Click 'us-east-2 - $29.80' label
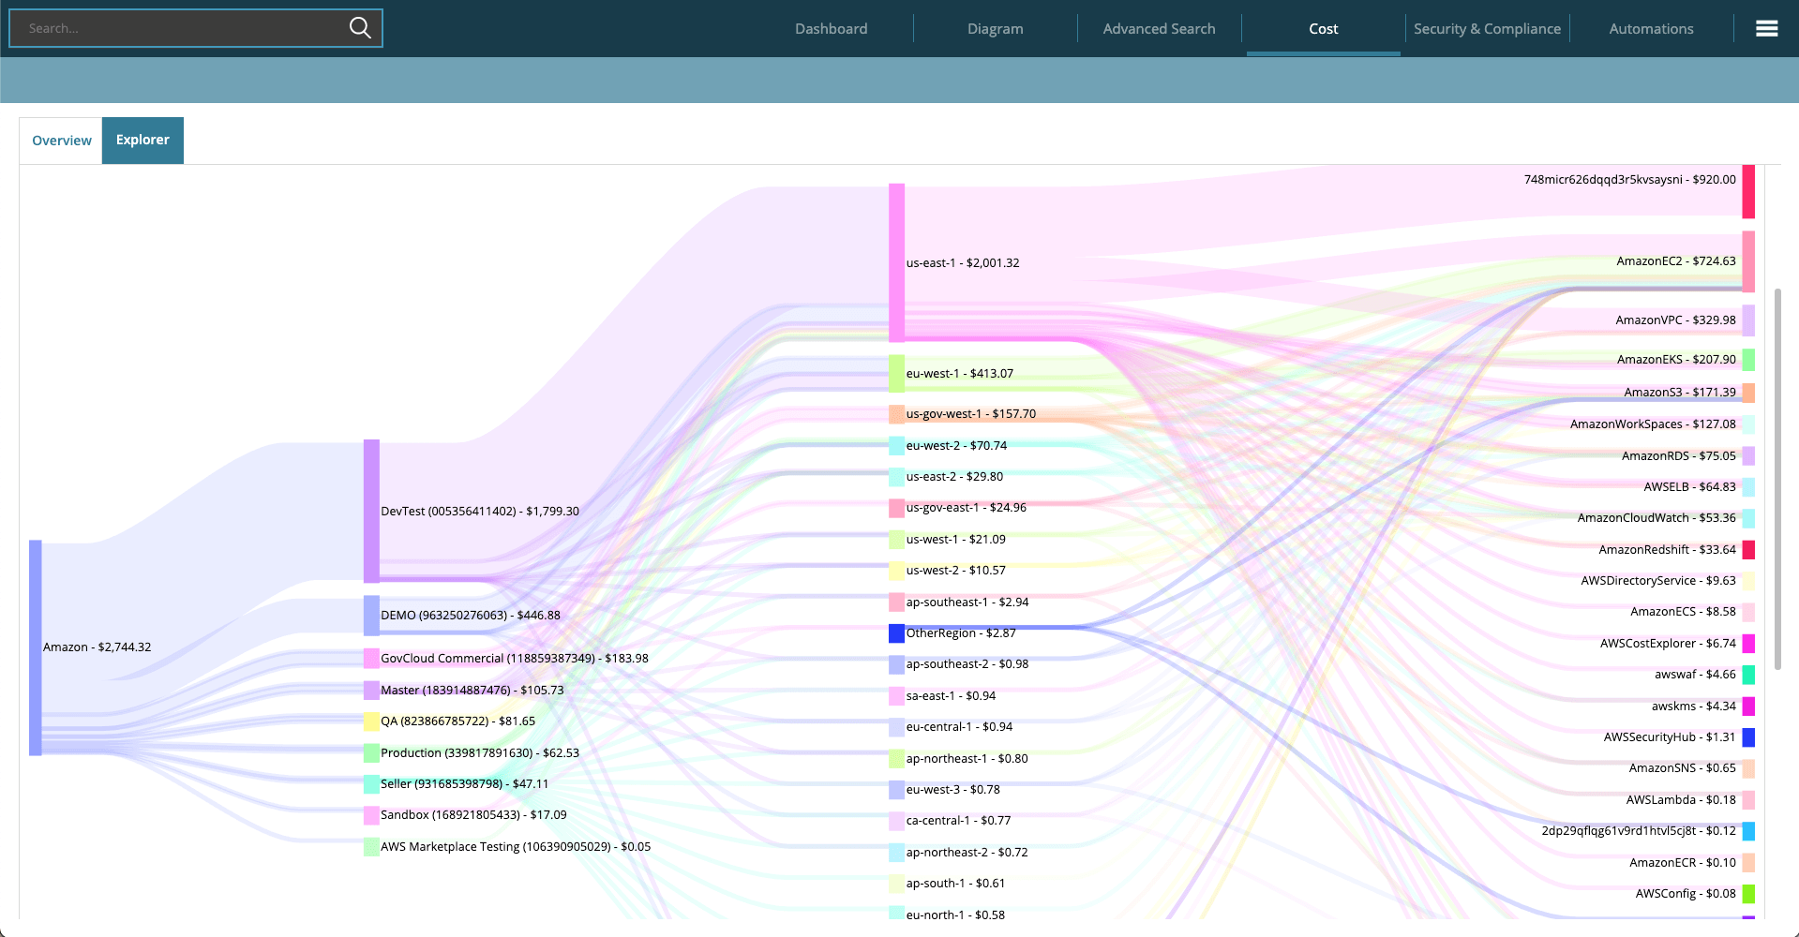Image resolution: width=1799 pixels, height=937 pixels. (x=954, y=477)
